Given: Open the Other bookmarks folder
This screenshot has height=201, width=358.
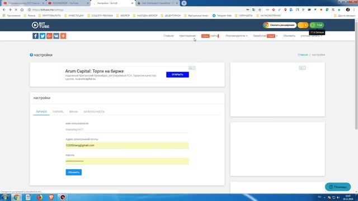Looking at the screenshot, I should tap(345, 16).
